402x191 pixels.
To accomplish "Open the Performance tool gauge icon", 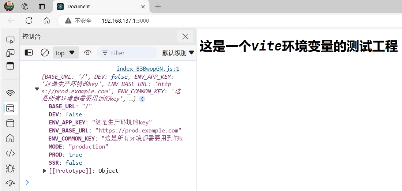I will point(10,183).
